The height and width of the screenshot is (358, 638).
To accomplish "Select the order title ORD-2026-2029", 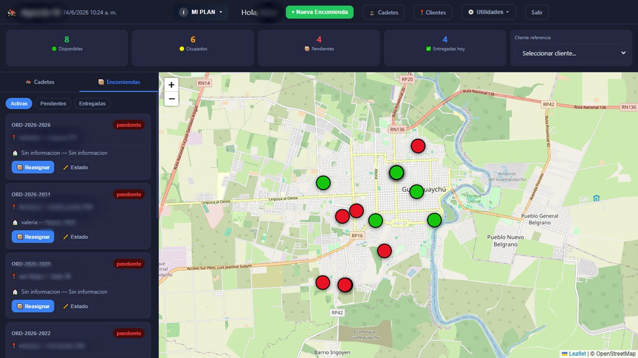I will (x=31, y=264).
